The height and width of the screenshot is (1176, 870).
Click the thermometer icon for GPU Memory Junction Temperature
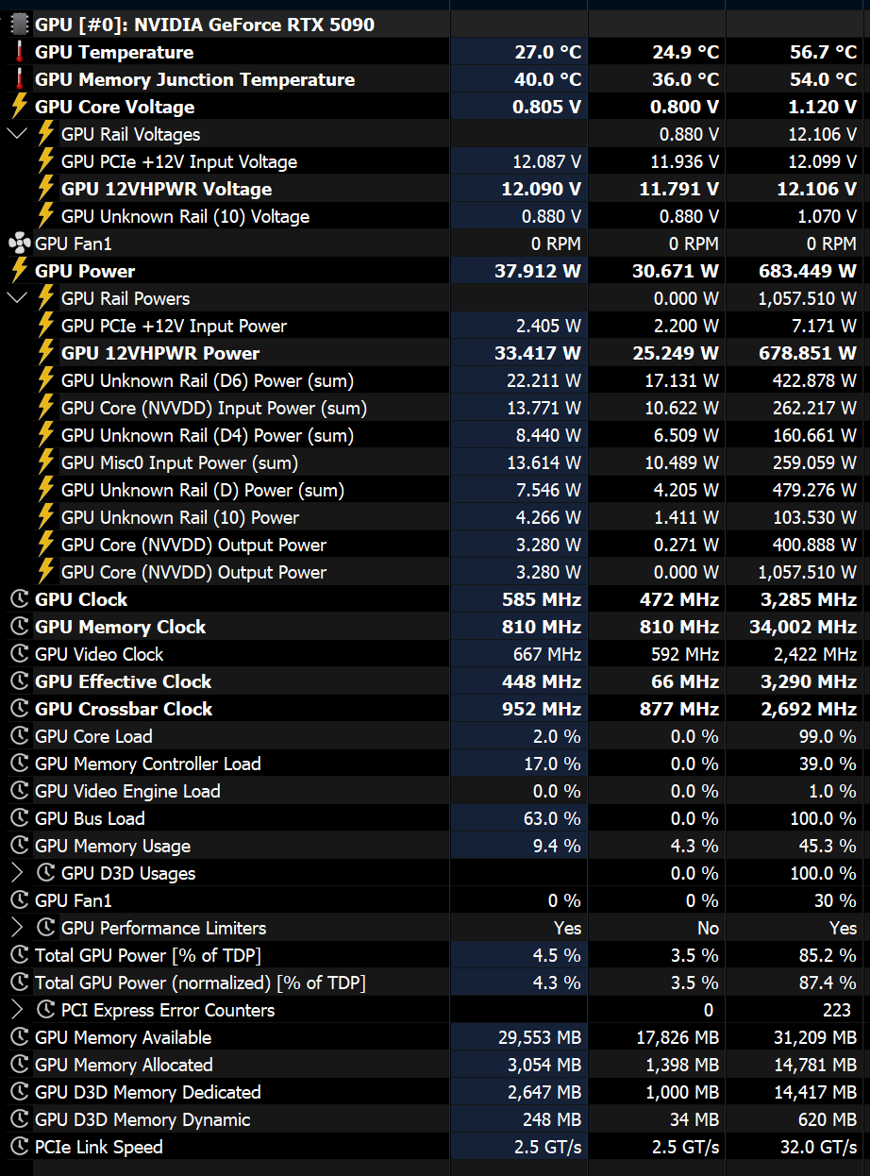point(19,79)
